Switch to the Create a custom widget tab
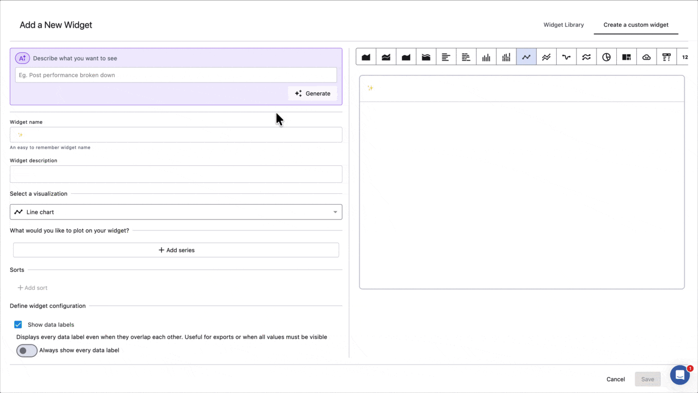 point(636,25)
